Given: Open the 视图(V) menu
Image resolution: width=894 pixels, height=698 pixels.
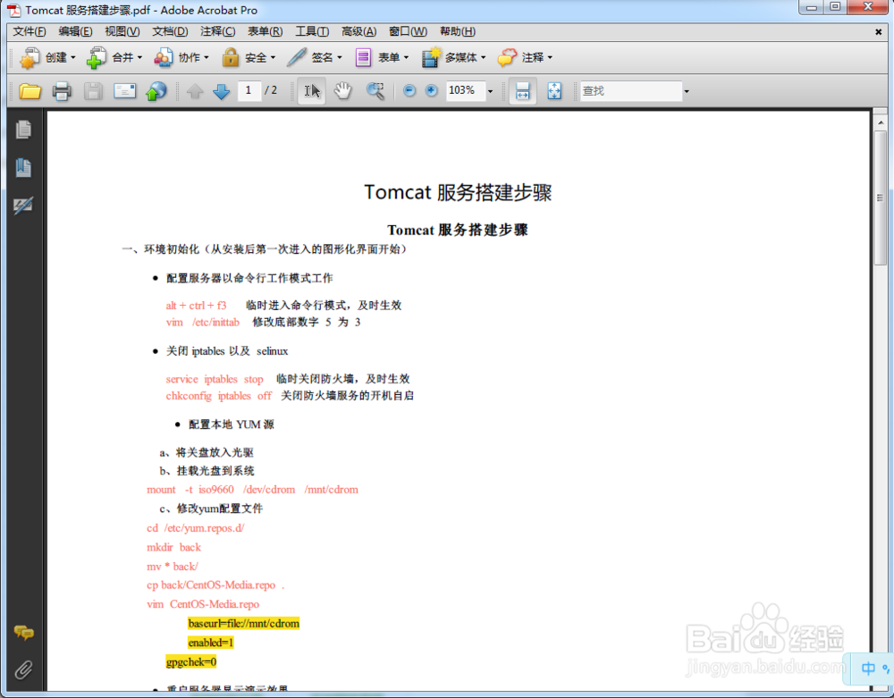Looking at the screenshot, I should 122,31.
